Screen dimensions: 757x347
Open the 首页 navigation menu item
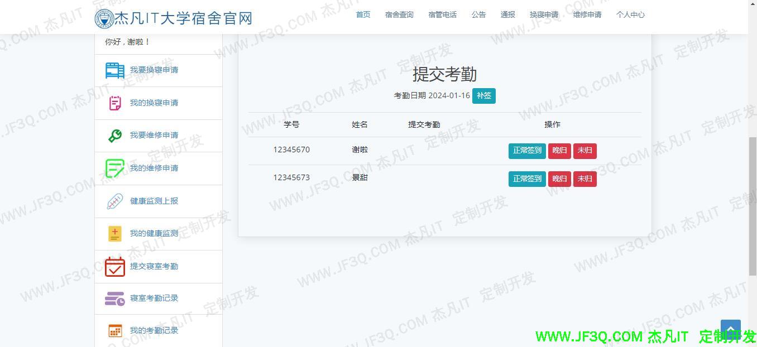click(x=363, y=15)
